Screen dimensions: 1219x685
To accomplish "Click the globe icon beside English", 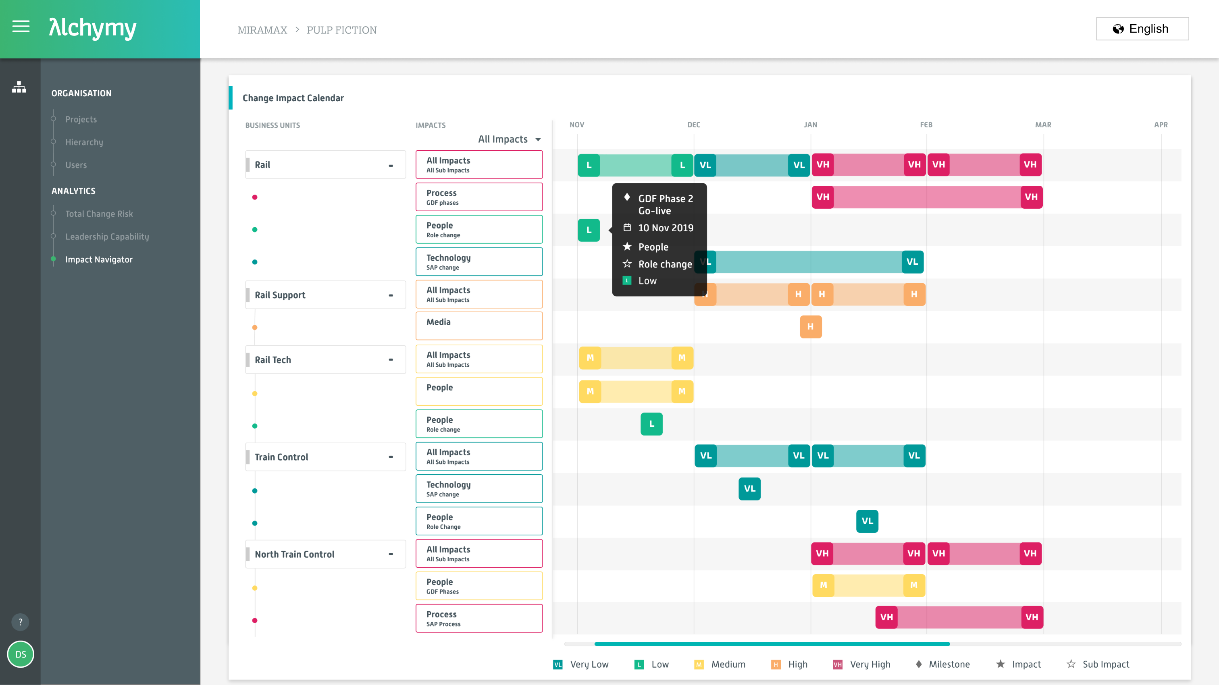I will pyautogui.click(x=1118, y=29).
